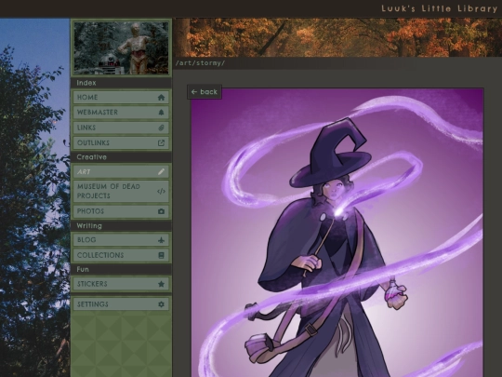This screenshot has height=377, width=502.
Task: Click the pencil icon beside Art
Action: pos(162,172)
